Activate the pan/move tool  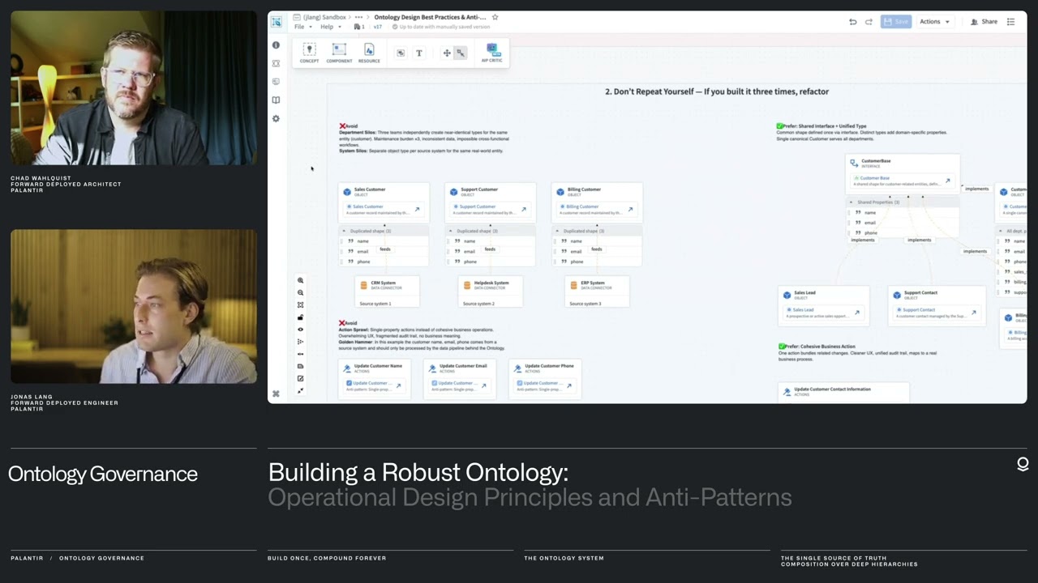447,53
